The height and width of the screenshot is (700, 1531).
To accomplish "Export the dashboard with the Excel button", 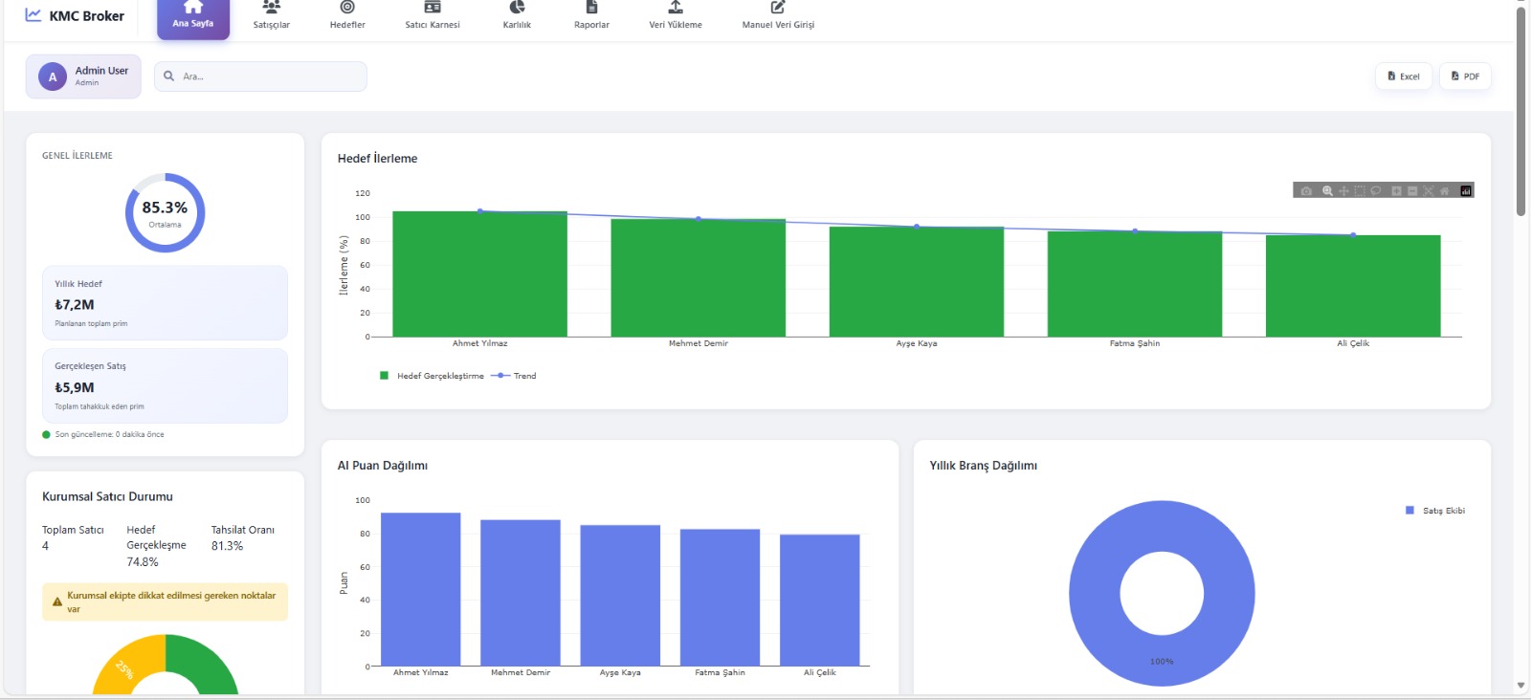I will coord(1404,77).
